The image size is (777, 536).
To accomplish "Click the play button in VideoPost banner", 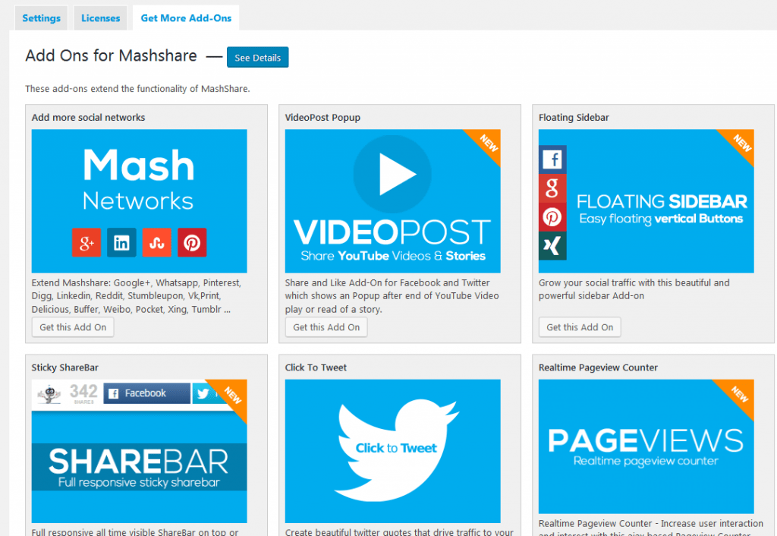I will tap(392, 175).
